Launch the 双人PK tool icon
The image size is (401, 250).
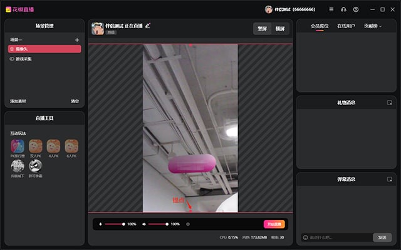pos(36,146)
